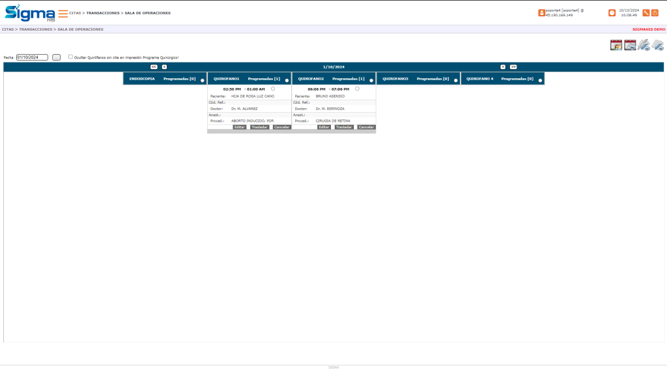The image size is (667, 370).
Task: Select the radio button in ENDOSCOPIA header
Action: click(203, 80)
